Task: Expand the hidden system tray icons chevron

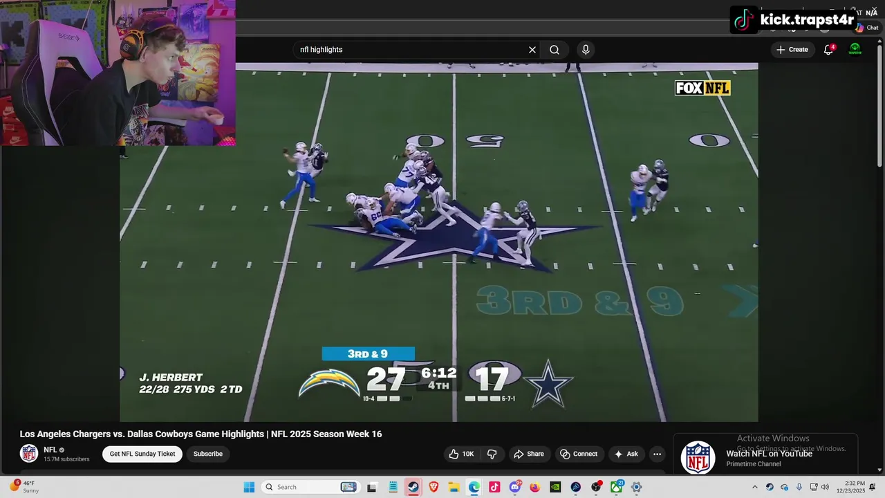Action: [754, 487]
